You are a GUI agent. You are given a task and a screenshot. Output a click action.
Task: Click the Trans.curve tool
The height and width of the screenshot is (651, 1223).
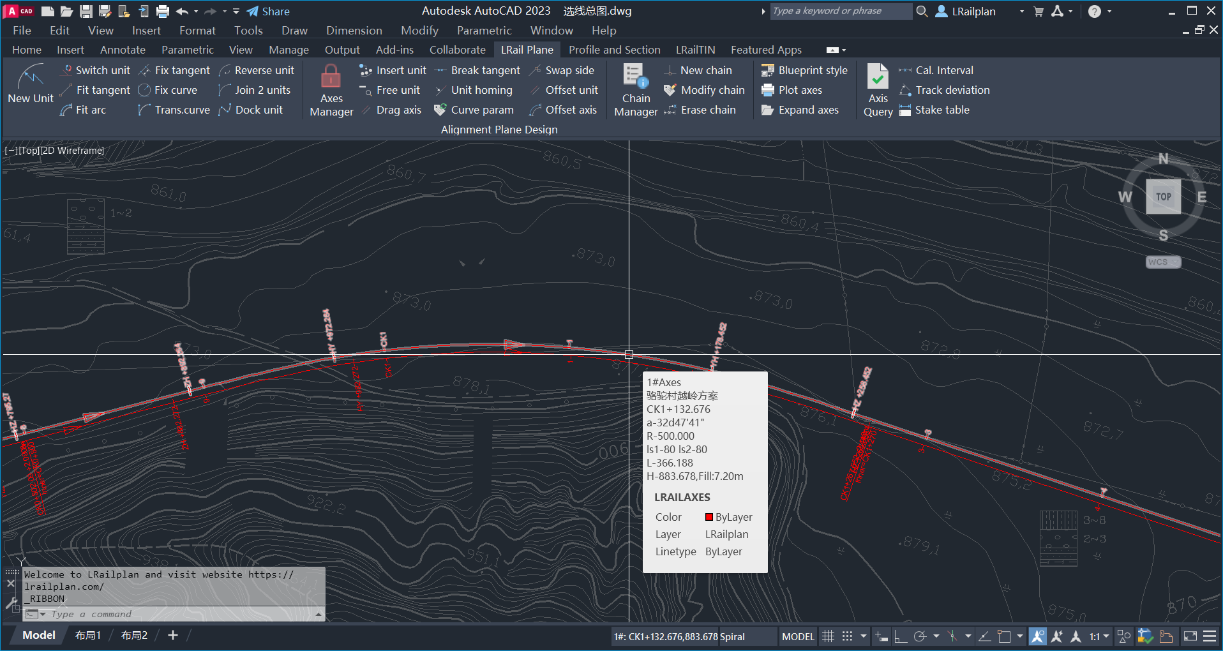tap(174, 110)
